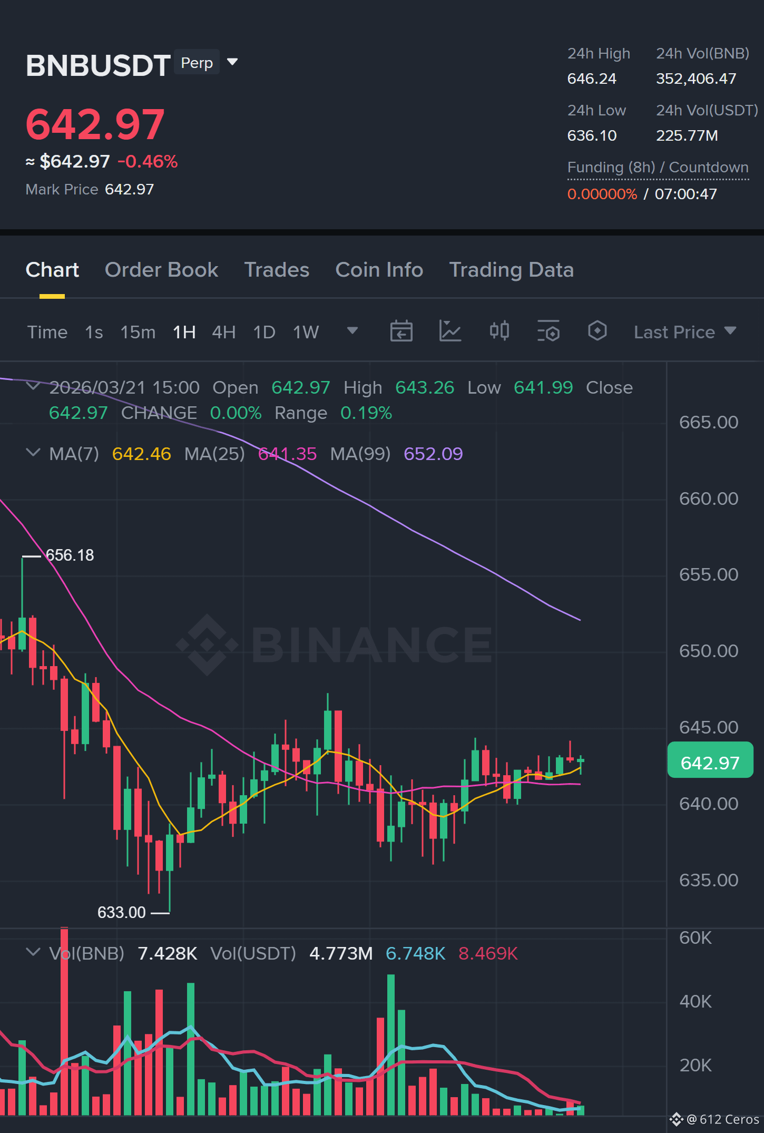Collapse the Vol(BNB) indicator legend
The height and width of the screenshot is (1133, 764).
tap(33, 952)
